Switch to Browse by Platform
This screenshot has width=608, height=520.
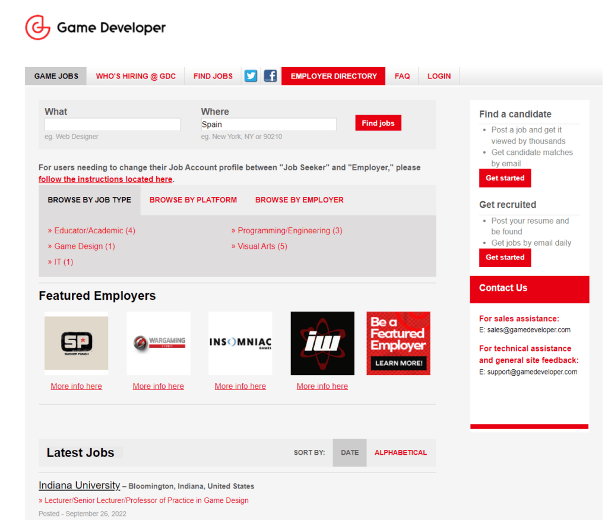tap(193, 199)
